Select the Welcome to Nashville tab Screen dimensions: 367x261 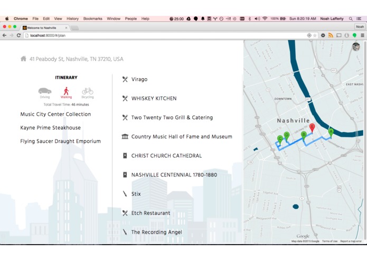click(44, 27)
